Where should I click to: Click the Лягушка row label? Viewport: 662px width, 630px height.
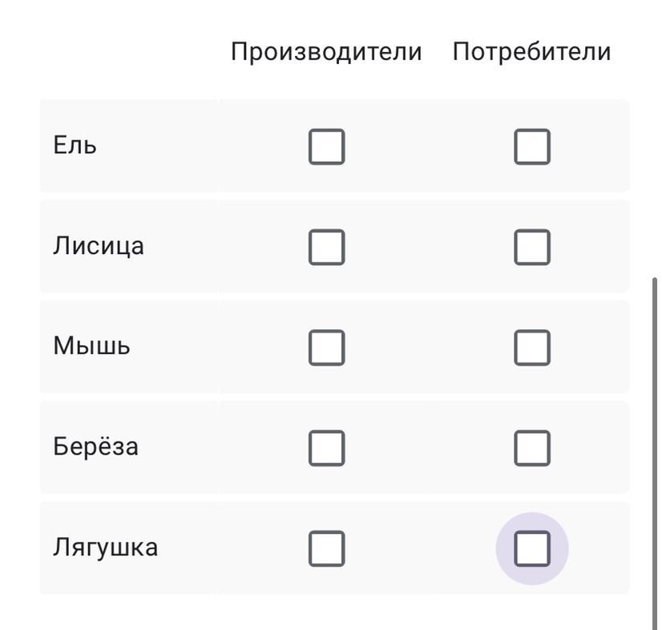[x=105, y=547]
